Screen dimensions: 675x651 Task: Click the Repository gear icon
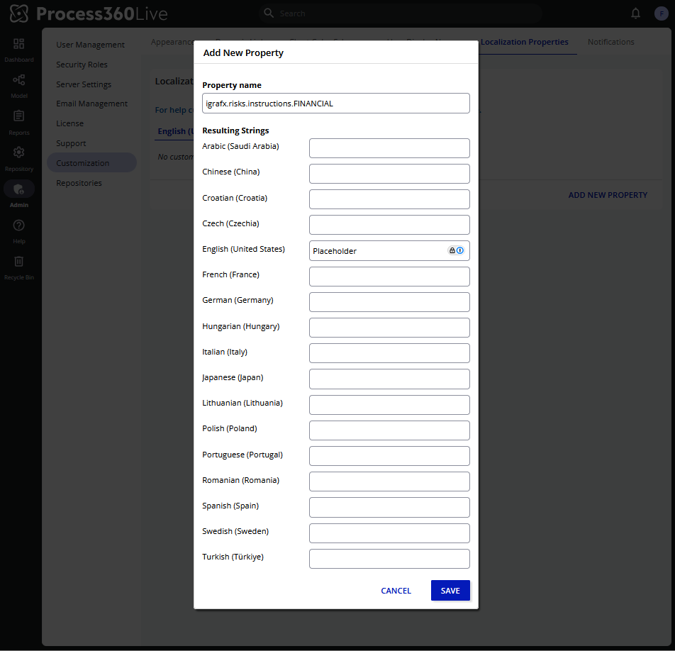(x=18, y=152)
